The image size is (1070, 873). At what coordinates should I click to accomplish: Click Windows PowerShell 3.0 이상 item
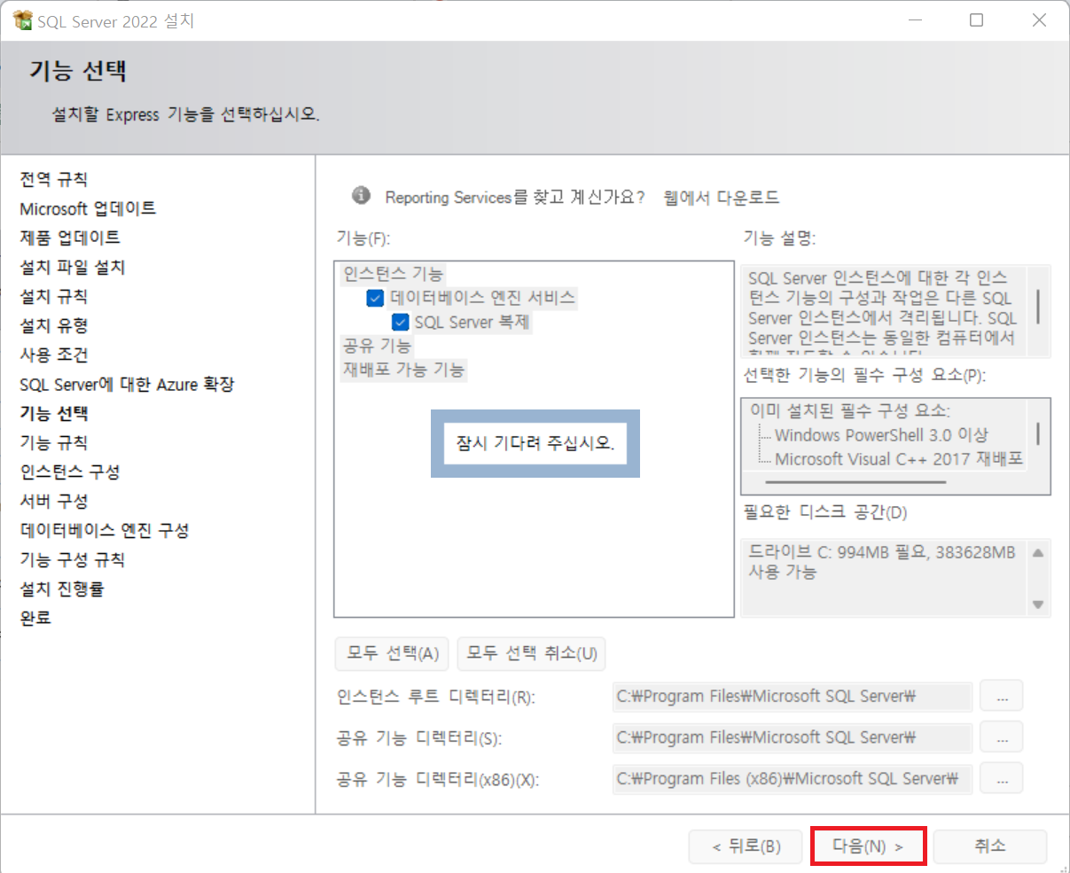coord(881,435)
